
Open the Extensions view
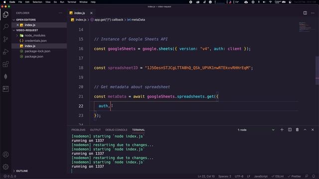pos(5,64)
